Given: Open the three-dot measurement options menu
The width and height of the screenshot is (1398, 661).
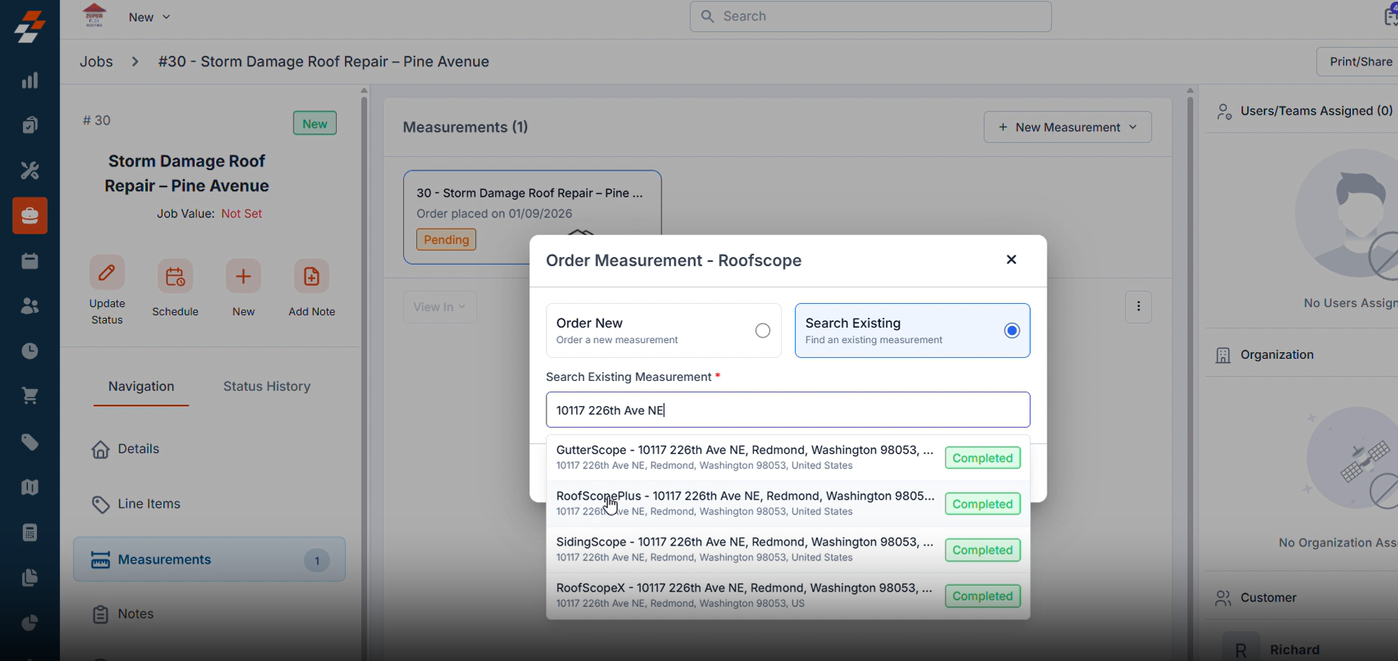Looking at the screenshot, I should point(1138,306).
